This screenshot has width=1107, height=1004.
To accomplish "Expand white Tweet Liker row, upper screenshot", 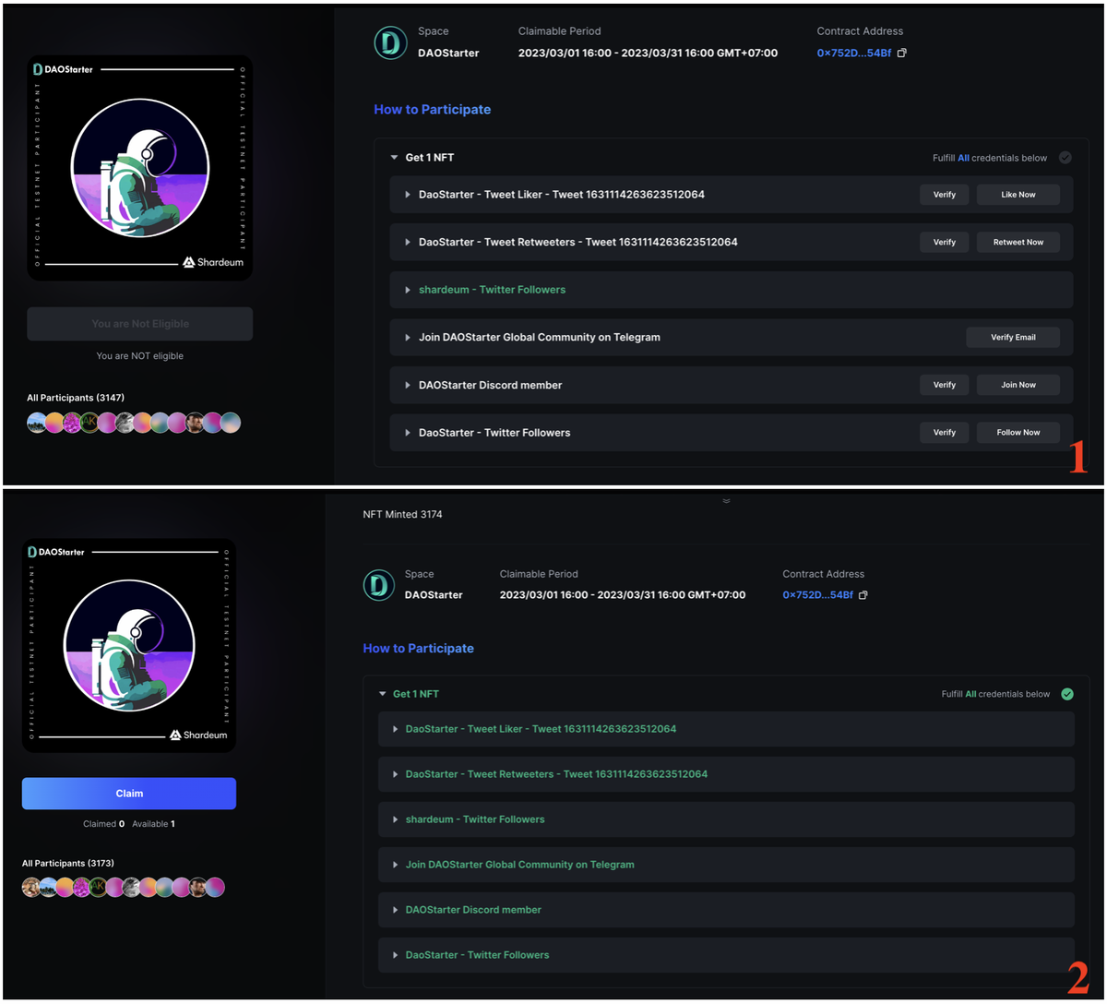I will (x=407, y=195).
